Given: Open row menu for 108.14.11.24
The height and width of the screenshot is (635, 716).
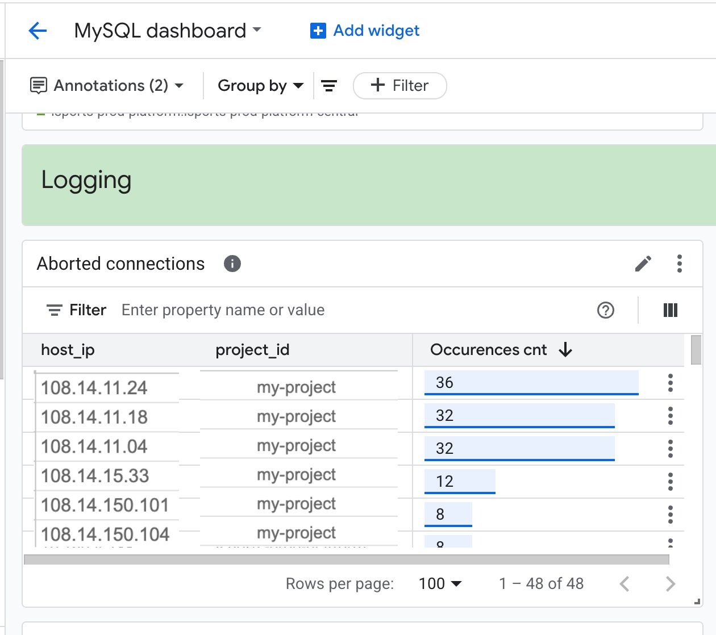Looking at the screenshot, I should point(671,383).
